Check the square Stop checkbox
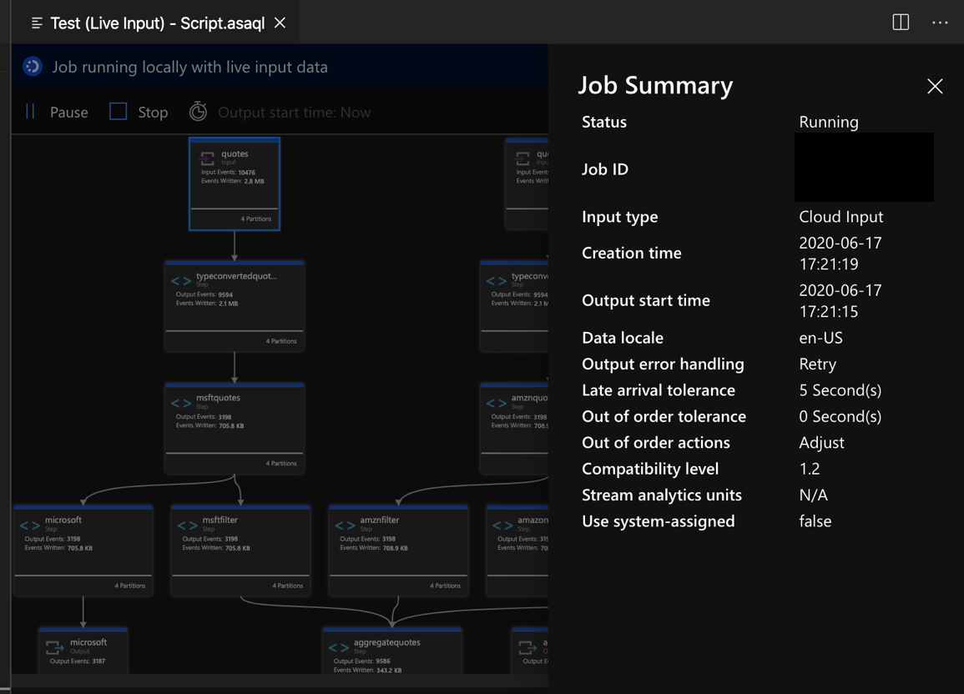Image resolution: width=964 pixels, height=694 pixels. 117,111
